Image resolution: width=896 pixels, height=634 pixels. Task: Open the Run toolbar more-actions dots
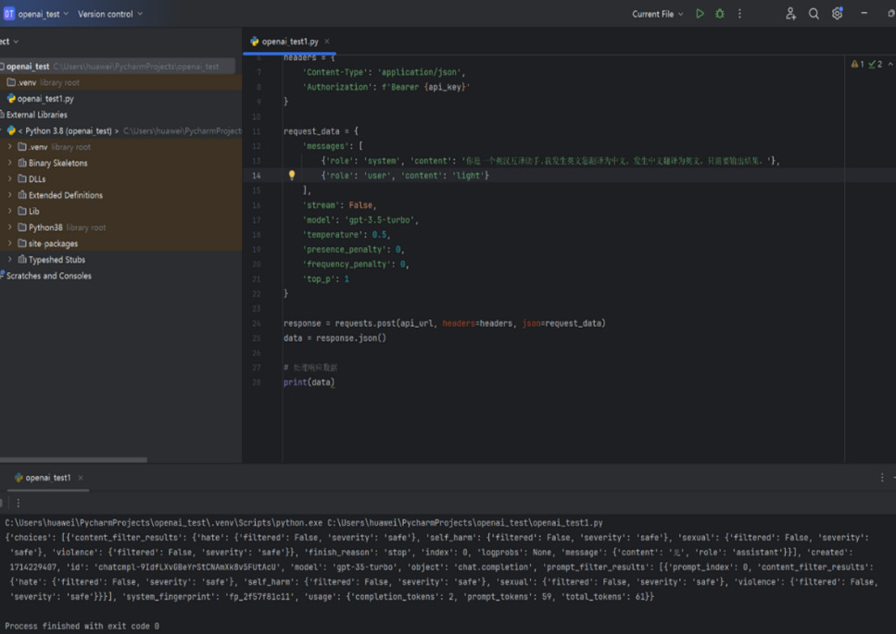coord(19,503)
